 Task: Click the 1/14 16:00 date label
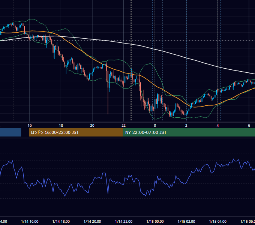30,222
